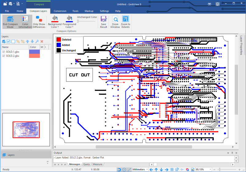The height and width of the screenshot is (172, 246).
Task: Uncheck the SOLD.2.gbx layer checkbox
Action: 4,56
